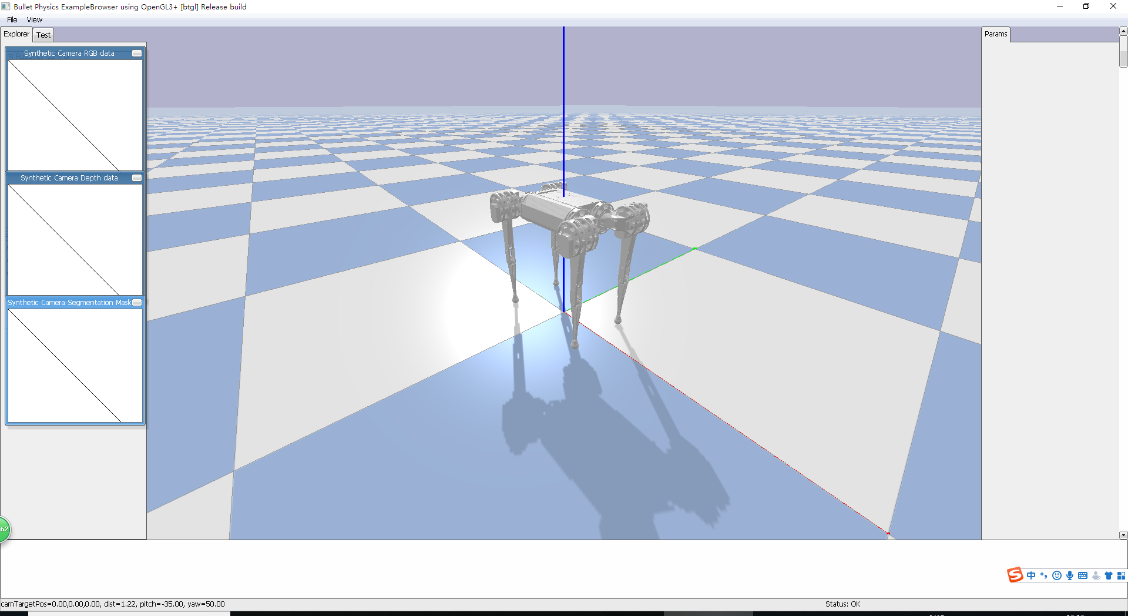Minimize the Bullet Physics window
The width and height of the screenshot is (1128, 616).
click(x=1060, y=6)
